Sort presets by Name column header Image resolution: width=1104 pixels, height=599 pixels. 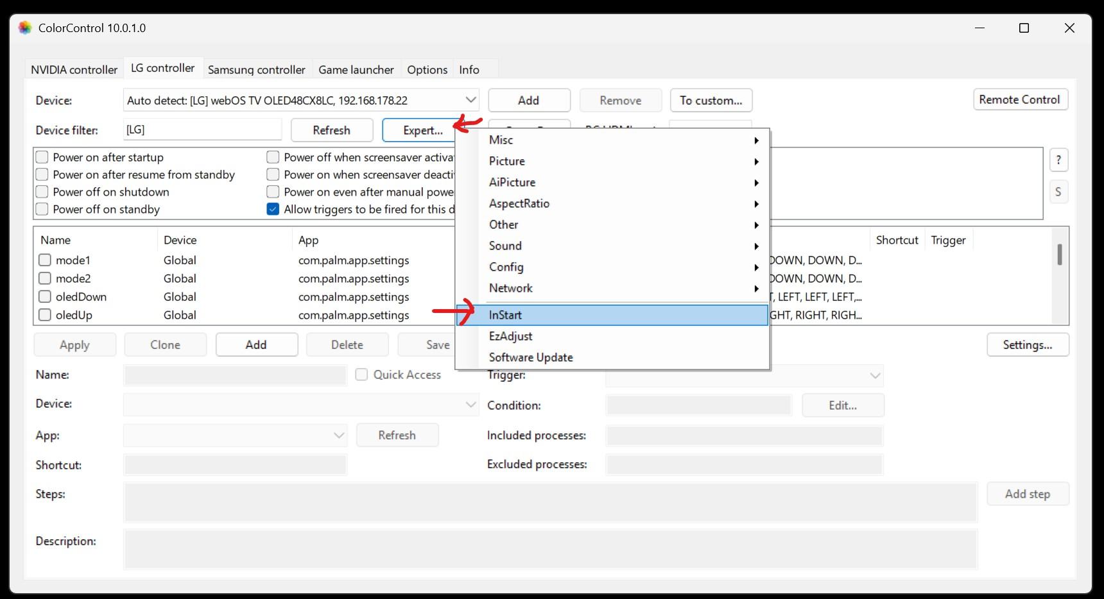click(95, 240)
